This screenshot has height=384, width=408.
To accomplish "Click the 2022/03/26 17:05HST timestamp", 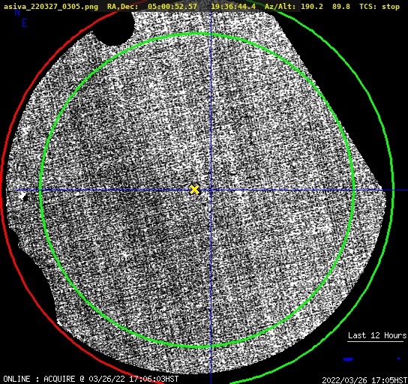I will click(364, 380).
